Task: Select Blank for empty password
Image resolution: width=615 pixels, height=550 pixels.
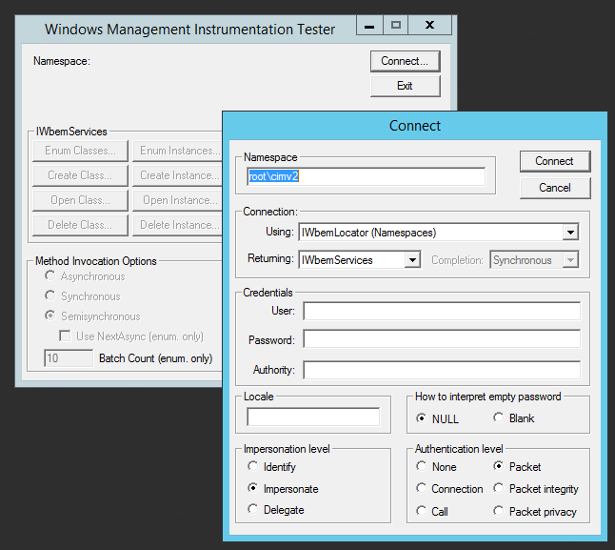Action: click(498, 418)
